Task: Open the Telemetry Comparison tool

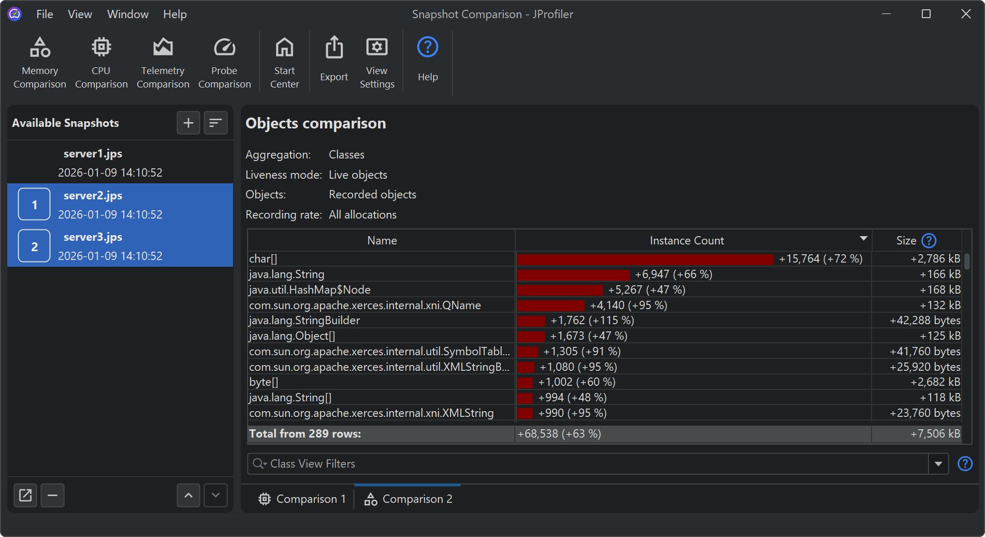Action: coord(163,62)
